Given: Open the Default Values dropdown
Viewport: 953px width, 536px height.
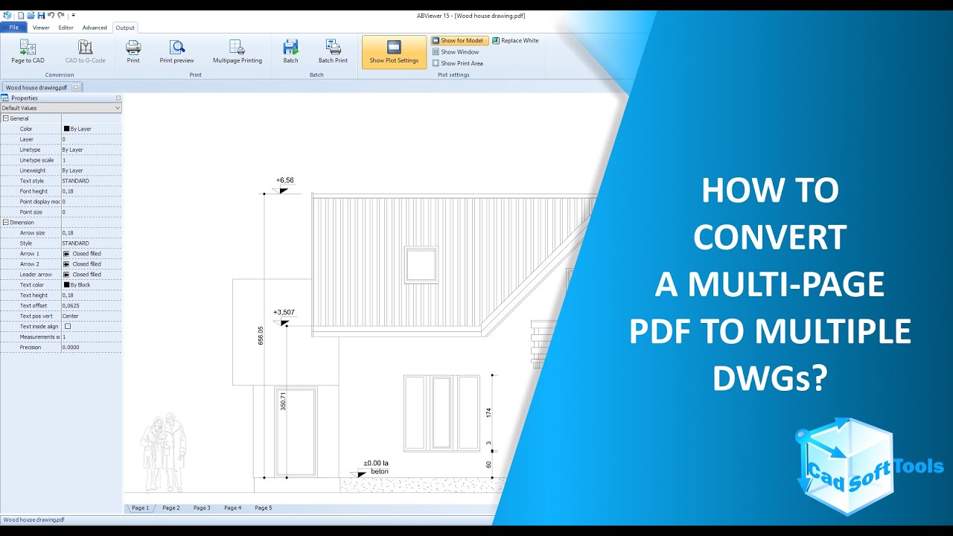Looking at the screenshot, I should pos(61,108).
